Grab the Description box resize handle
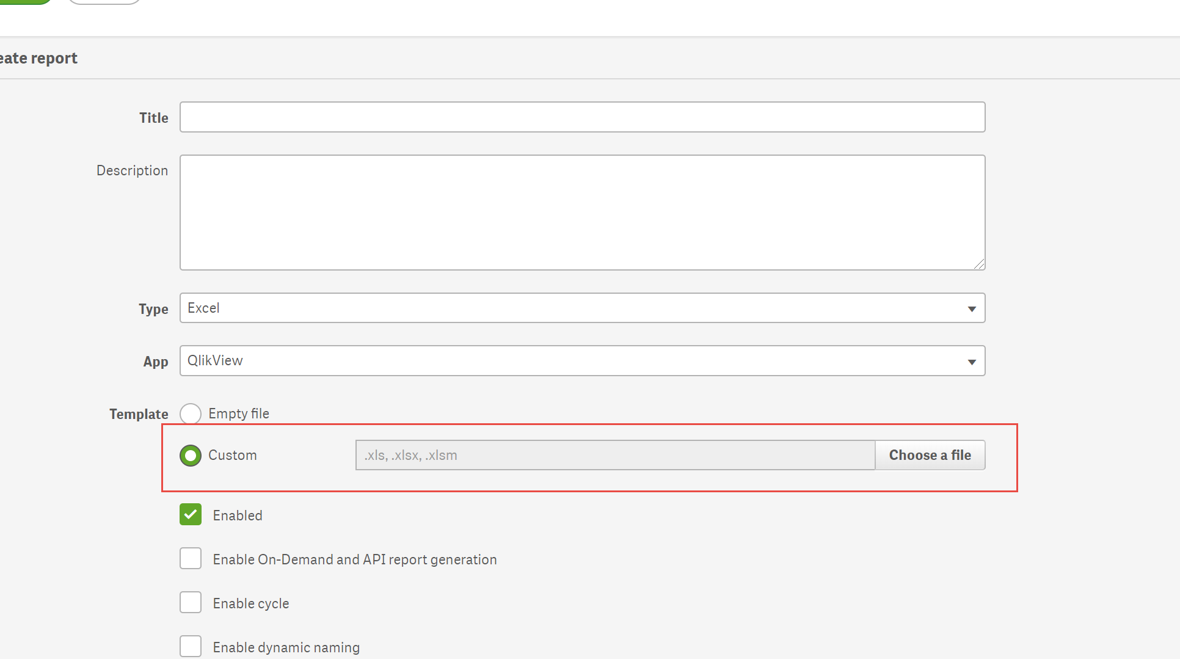The width and height of the screenshot is (1180, 659). pyautogui.click(x=979, y=264)
